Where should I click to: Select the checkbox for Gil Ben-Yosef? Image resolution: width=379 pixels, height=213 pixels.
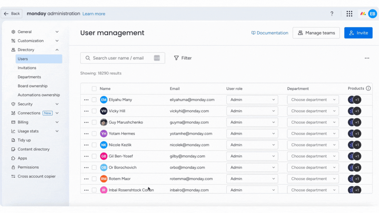coord(94,156)
